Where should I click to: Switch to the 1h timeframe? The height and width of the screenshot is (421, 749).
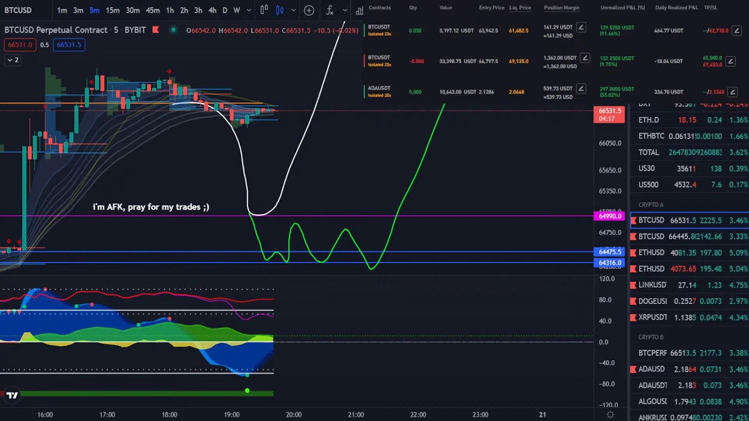pyautogui.click(x=170, y=11)
